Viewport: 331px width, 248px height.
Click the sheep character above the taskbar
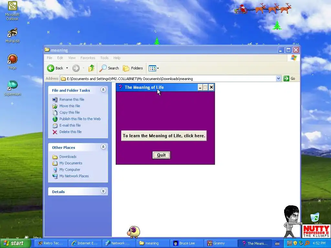[x=133, y=232]
